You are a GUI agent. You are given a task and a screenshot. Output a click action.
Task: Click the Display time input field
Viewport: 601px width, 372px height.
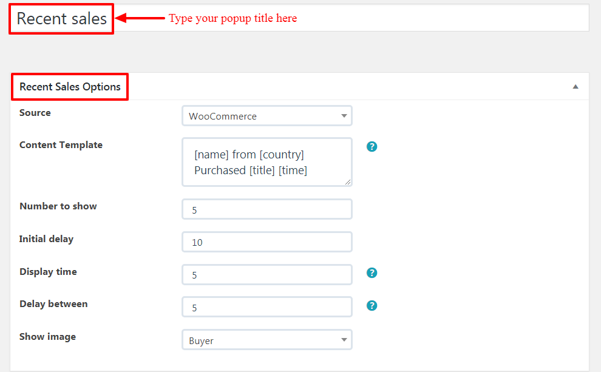267,275
